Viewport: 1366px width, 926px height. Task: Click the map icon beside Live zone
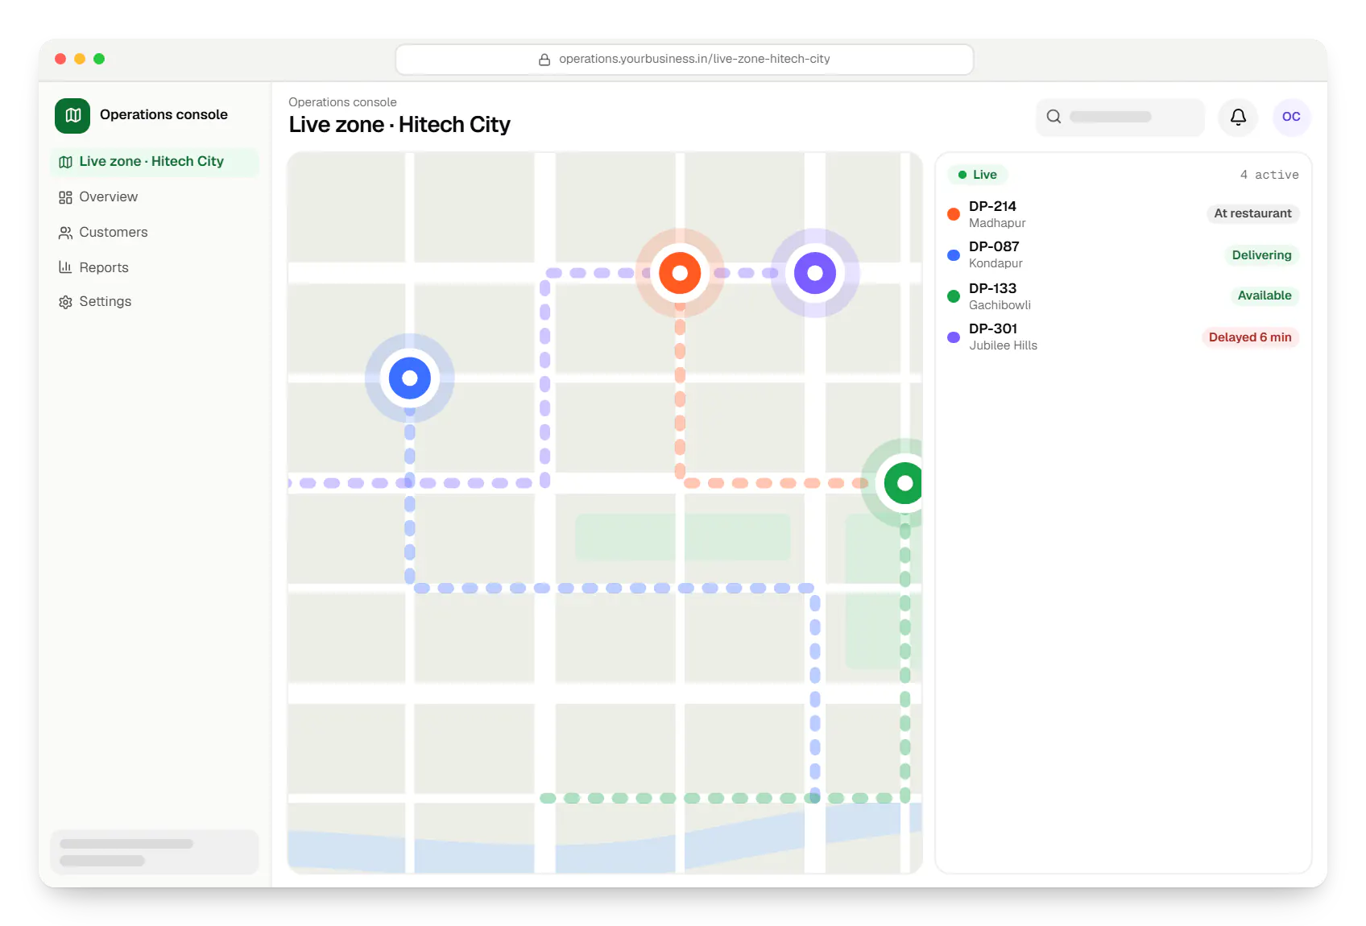click(x=65, y=162)
